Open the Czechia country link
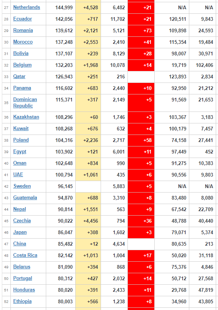The image size is (218, 310). tap(22, 221)
